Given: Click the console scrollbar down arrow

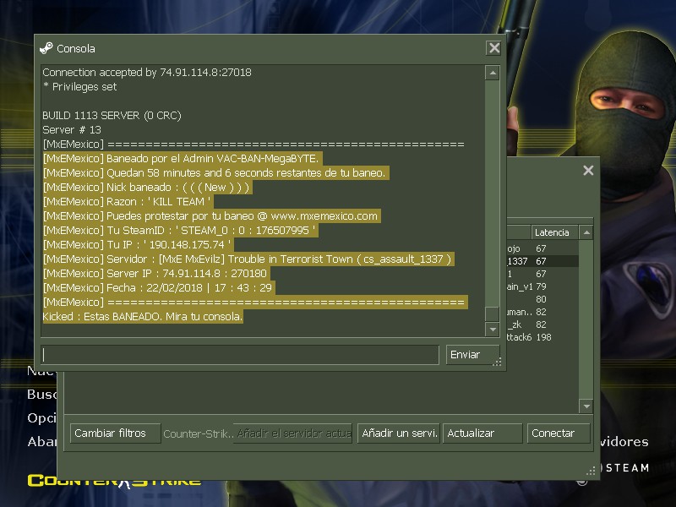Looking at the screenshot, I should pyautogui.click(x=493, y=330).
